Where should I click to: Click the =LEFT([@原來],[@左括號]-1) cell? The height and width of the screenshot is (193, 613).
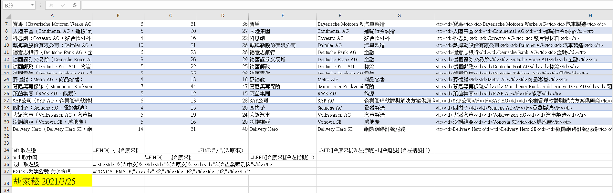click(x=283, y=157)
